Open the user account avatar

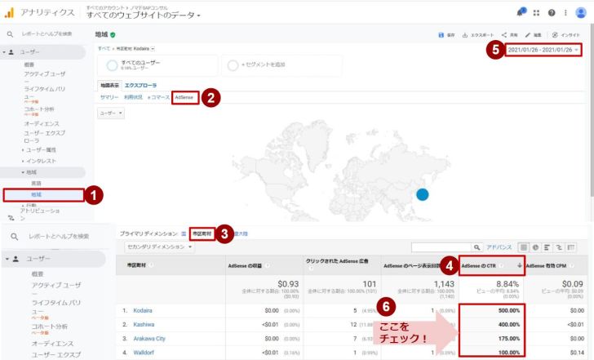coord(580,12)
